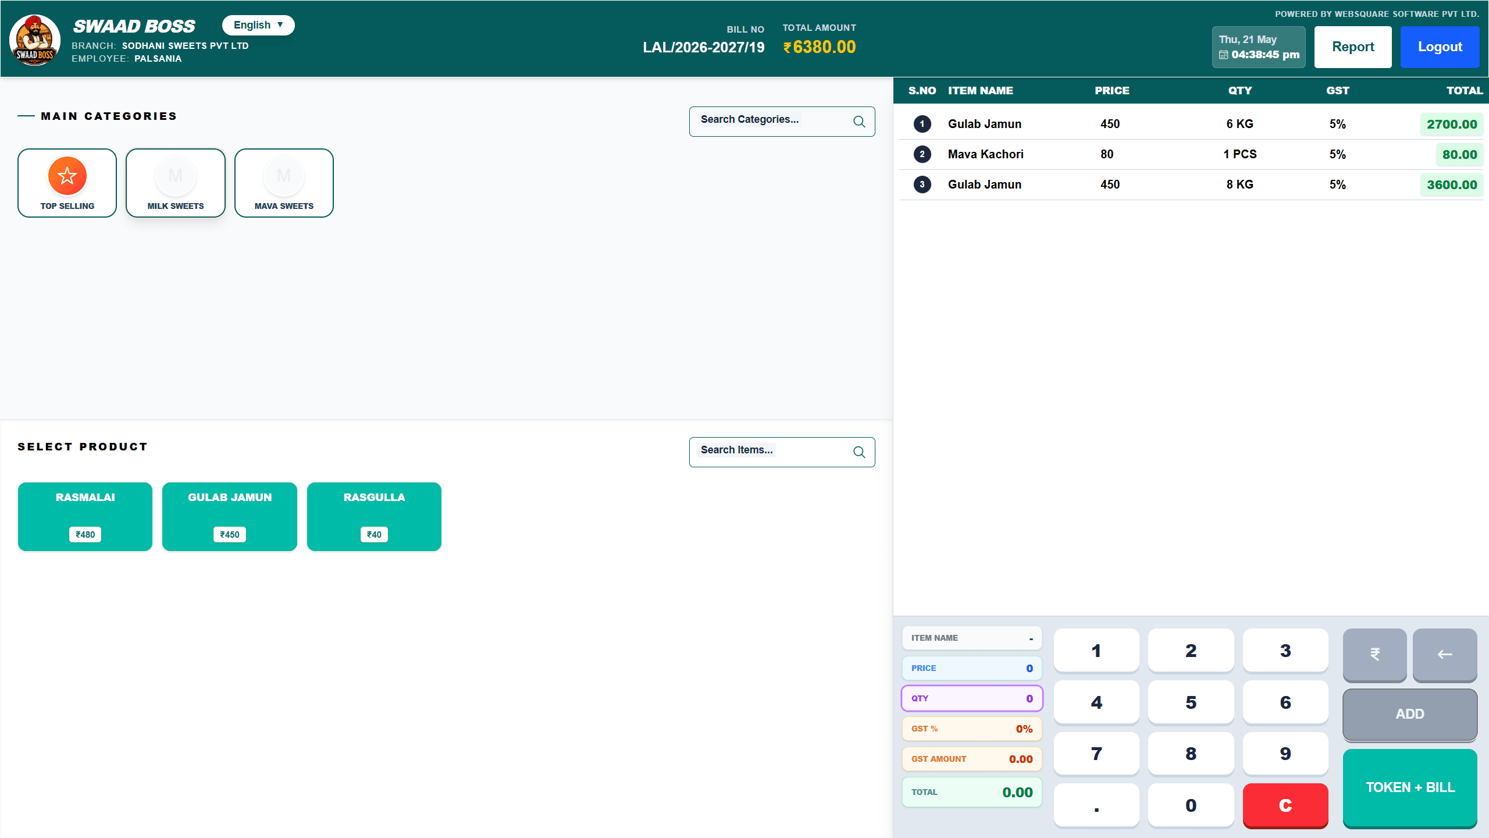Open the Milk Sweets category
This screenshot has height=838, width=1489.
pyautogui.click(x=176, y=183)
